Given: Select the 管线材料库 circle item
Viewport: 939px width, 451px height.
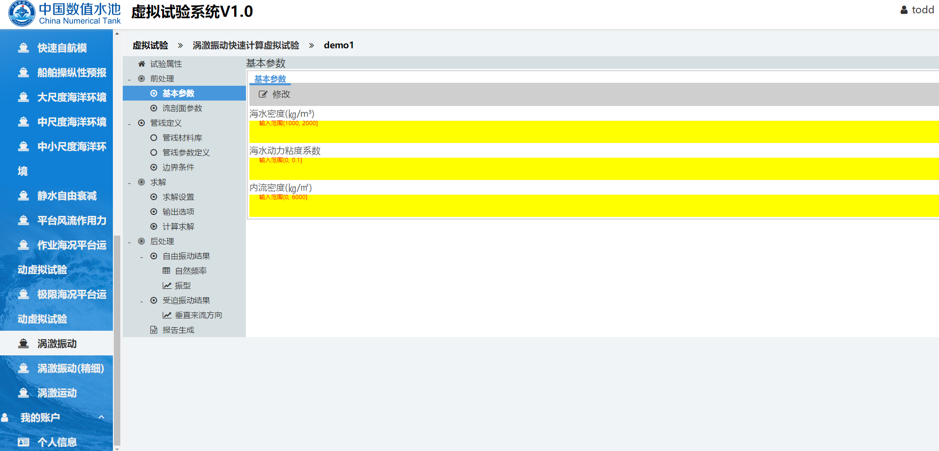Looking at the screenshot, I should [154, 138].
